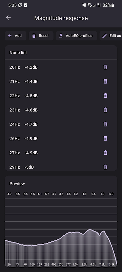The height and width of the screenshot is (272, 122).
Task: Delete the 27Hz node using the trash icon
Action: click(105, 153)
